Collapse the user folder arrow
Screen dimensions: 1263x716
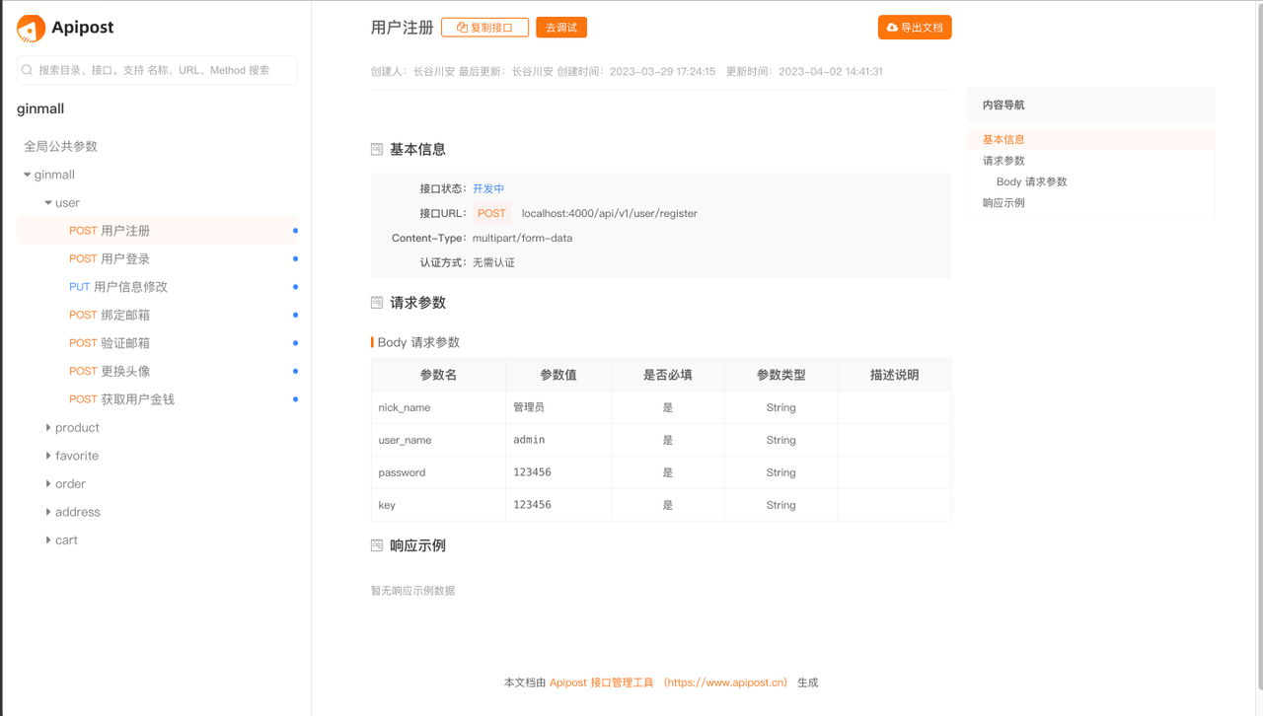[x=48, y=203]
